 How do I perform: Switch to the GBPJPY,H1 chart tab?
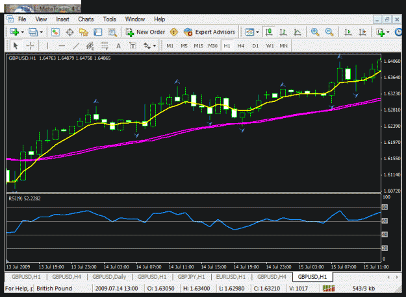191,277
